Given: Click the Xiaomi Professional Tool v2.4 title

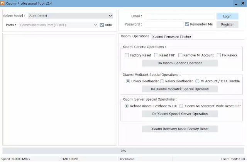Looking at the screenshot, I should click(29, 3).
